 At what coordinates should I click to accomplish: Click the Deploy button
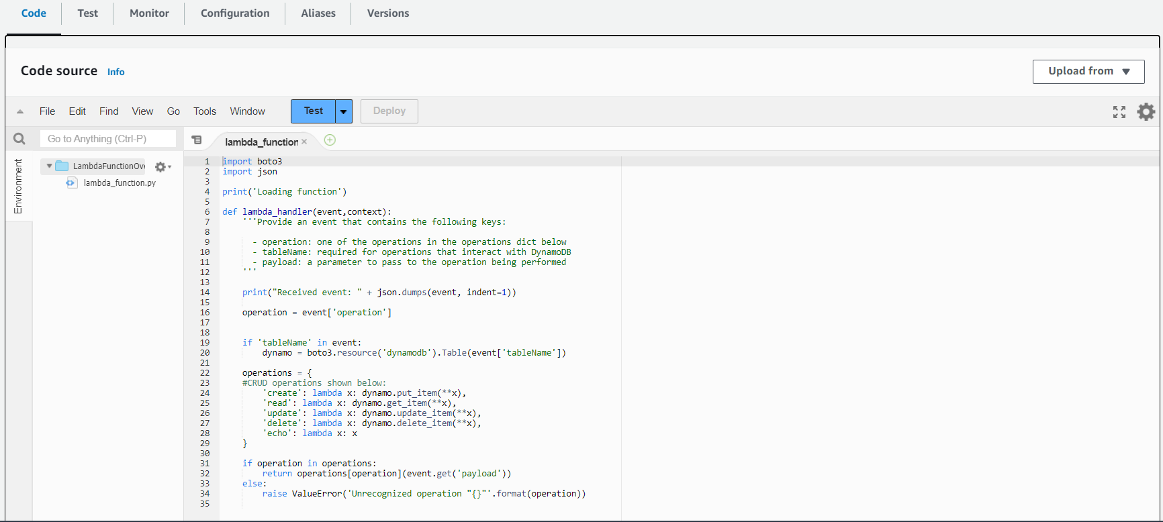tap(389, 111)
